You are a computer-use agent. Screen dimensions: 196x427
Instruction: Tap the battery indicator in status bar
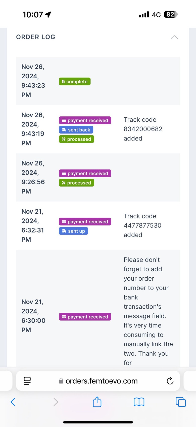(171, 15)
